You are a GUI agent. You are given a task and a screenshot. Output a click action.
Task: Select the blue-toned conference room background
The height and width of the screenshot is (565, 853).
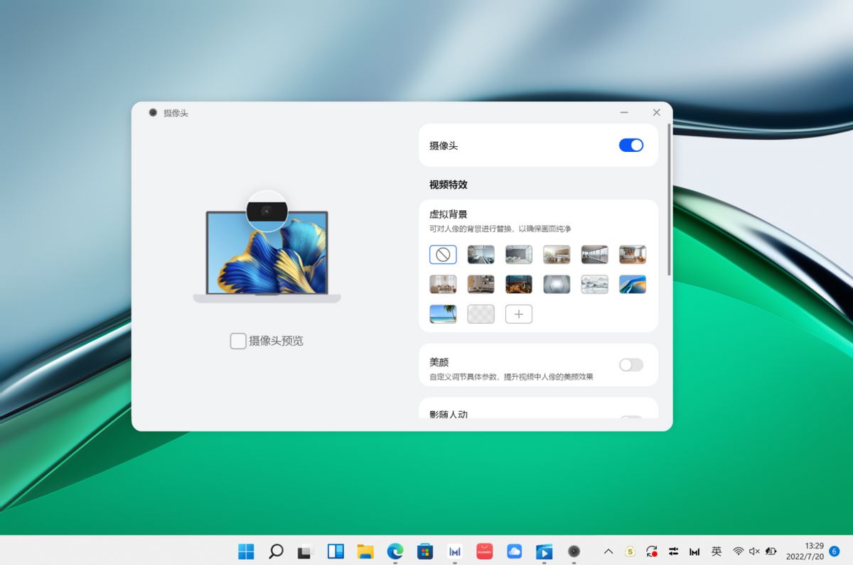click(x=481, y=254)
